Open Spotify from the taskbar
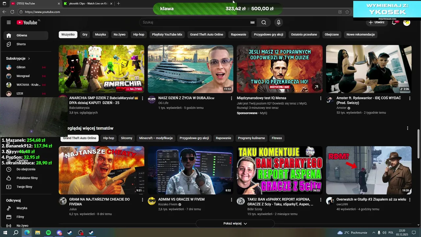 pos(48,233)
